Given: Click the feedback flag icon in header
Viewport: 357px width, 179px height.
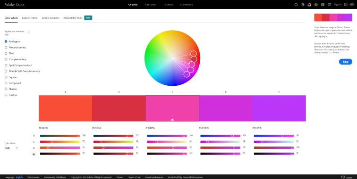Looking at the screenshot, I should 323,5.
